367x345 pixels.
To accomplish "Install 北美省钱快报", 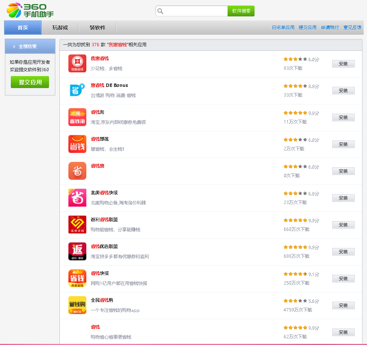I will click(343, 198).
